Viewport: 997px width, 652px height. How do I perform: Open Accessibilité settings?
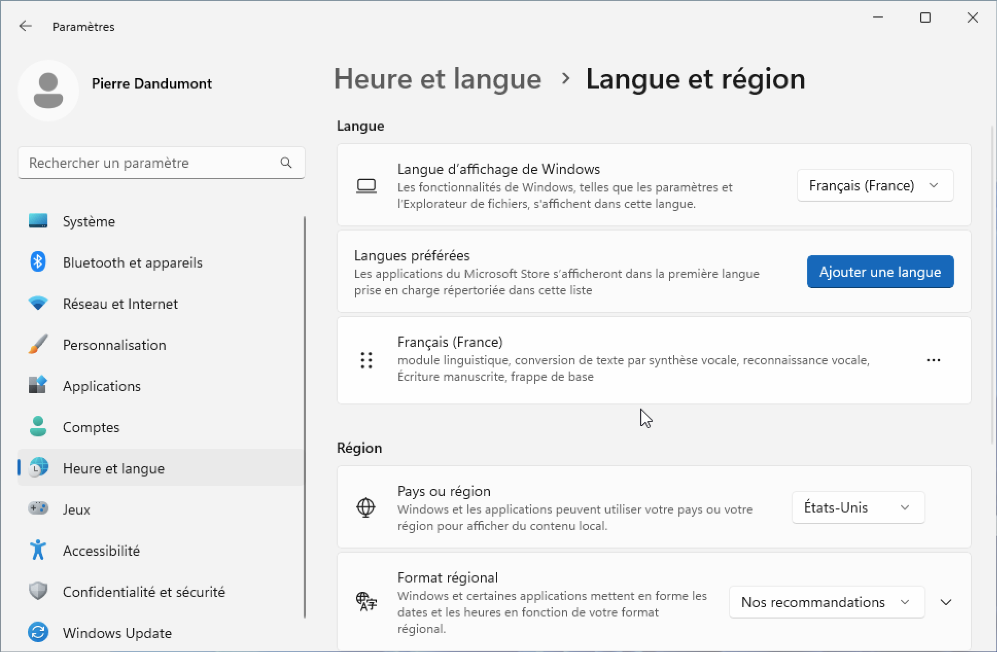(x=161, y=551)
